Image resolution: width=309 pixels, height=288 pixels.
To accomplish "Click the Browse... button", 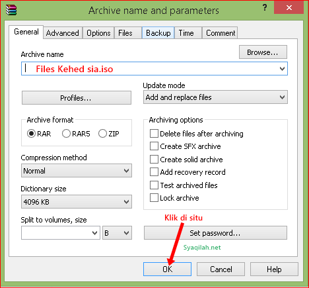I will tap(263, 52).
